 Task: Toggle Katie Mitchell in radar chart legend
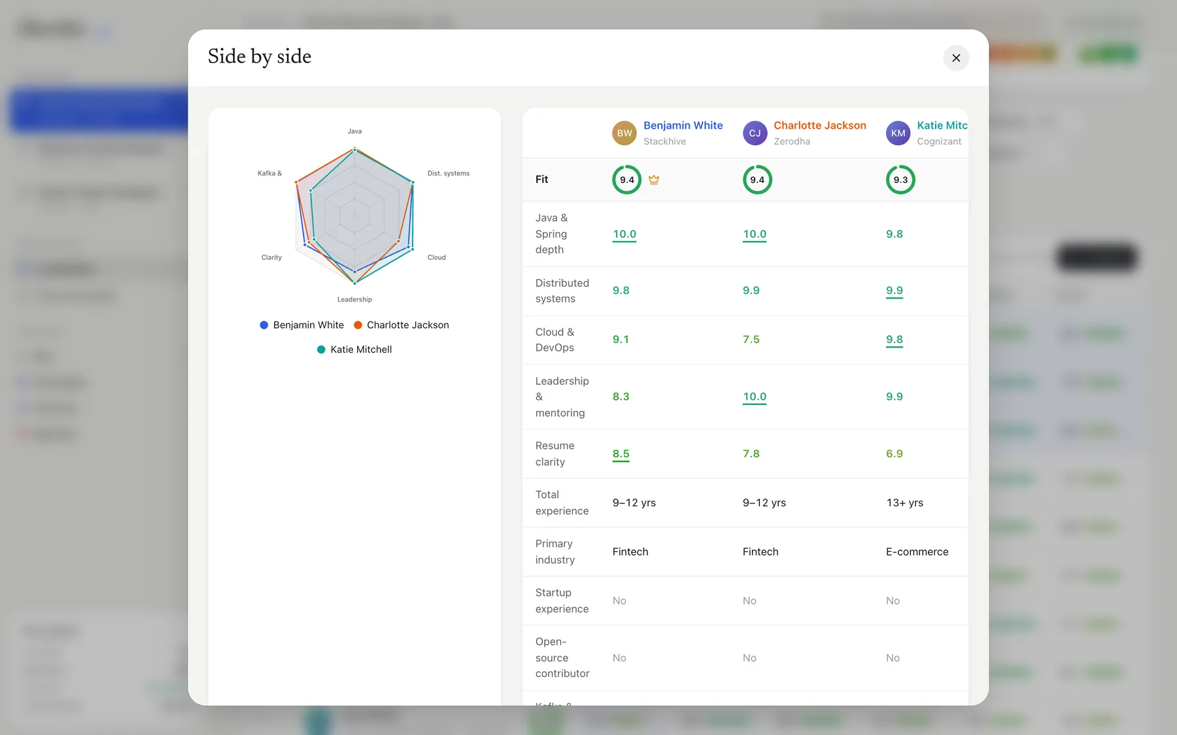pos(354,350)
